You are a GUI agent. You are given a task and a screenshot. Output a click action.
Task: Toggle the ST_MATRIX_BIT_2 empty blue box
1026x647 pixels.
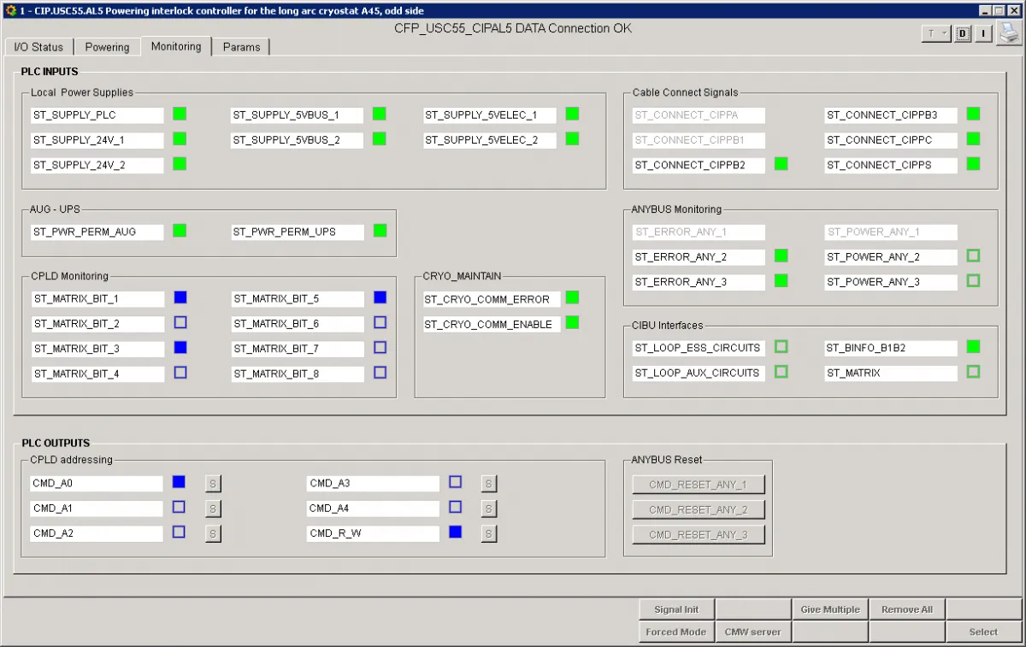pyautogui.click(x=180, y=323)
